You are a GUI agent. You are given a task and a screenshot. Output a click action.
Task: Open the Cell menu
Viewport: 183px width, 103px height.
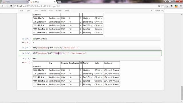point(51,11)
